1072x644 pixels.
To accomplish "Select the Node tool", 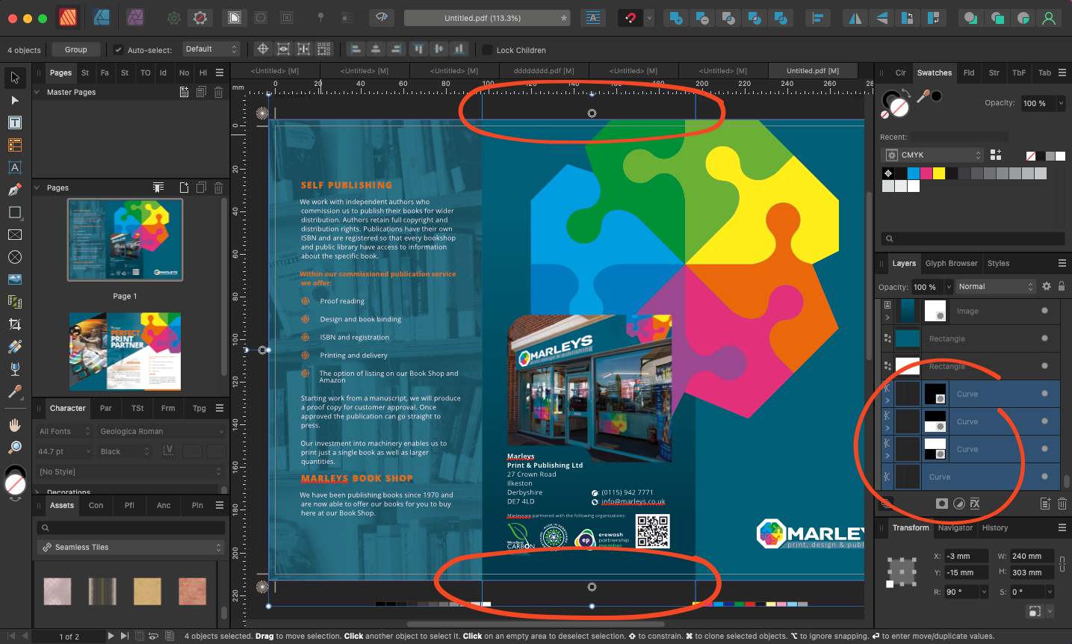I will click(x=15, y=100).
